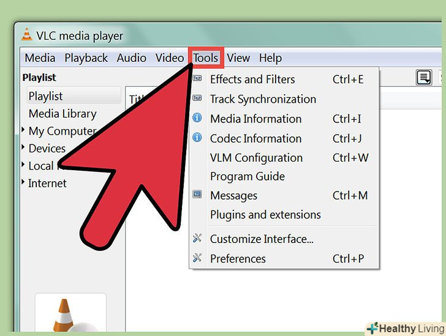446x336 pixels.
Task: Expand the Local Network tree node
Action: (x=23, y=165)
